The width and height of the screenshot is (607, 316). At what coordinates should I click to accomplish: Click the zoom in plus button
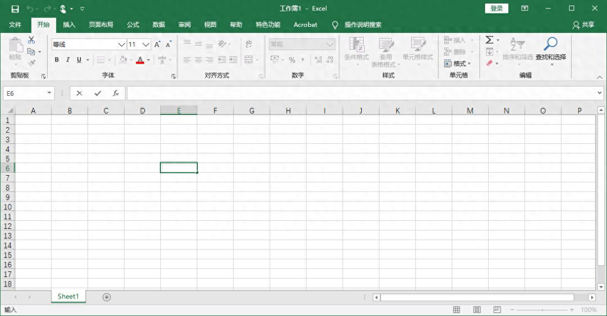click(x=572, y=309)
